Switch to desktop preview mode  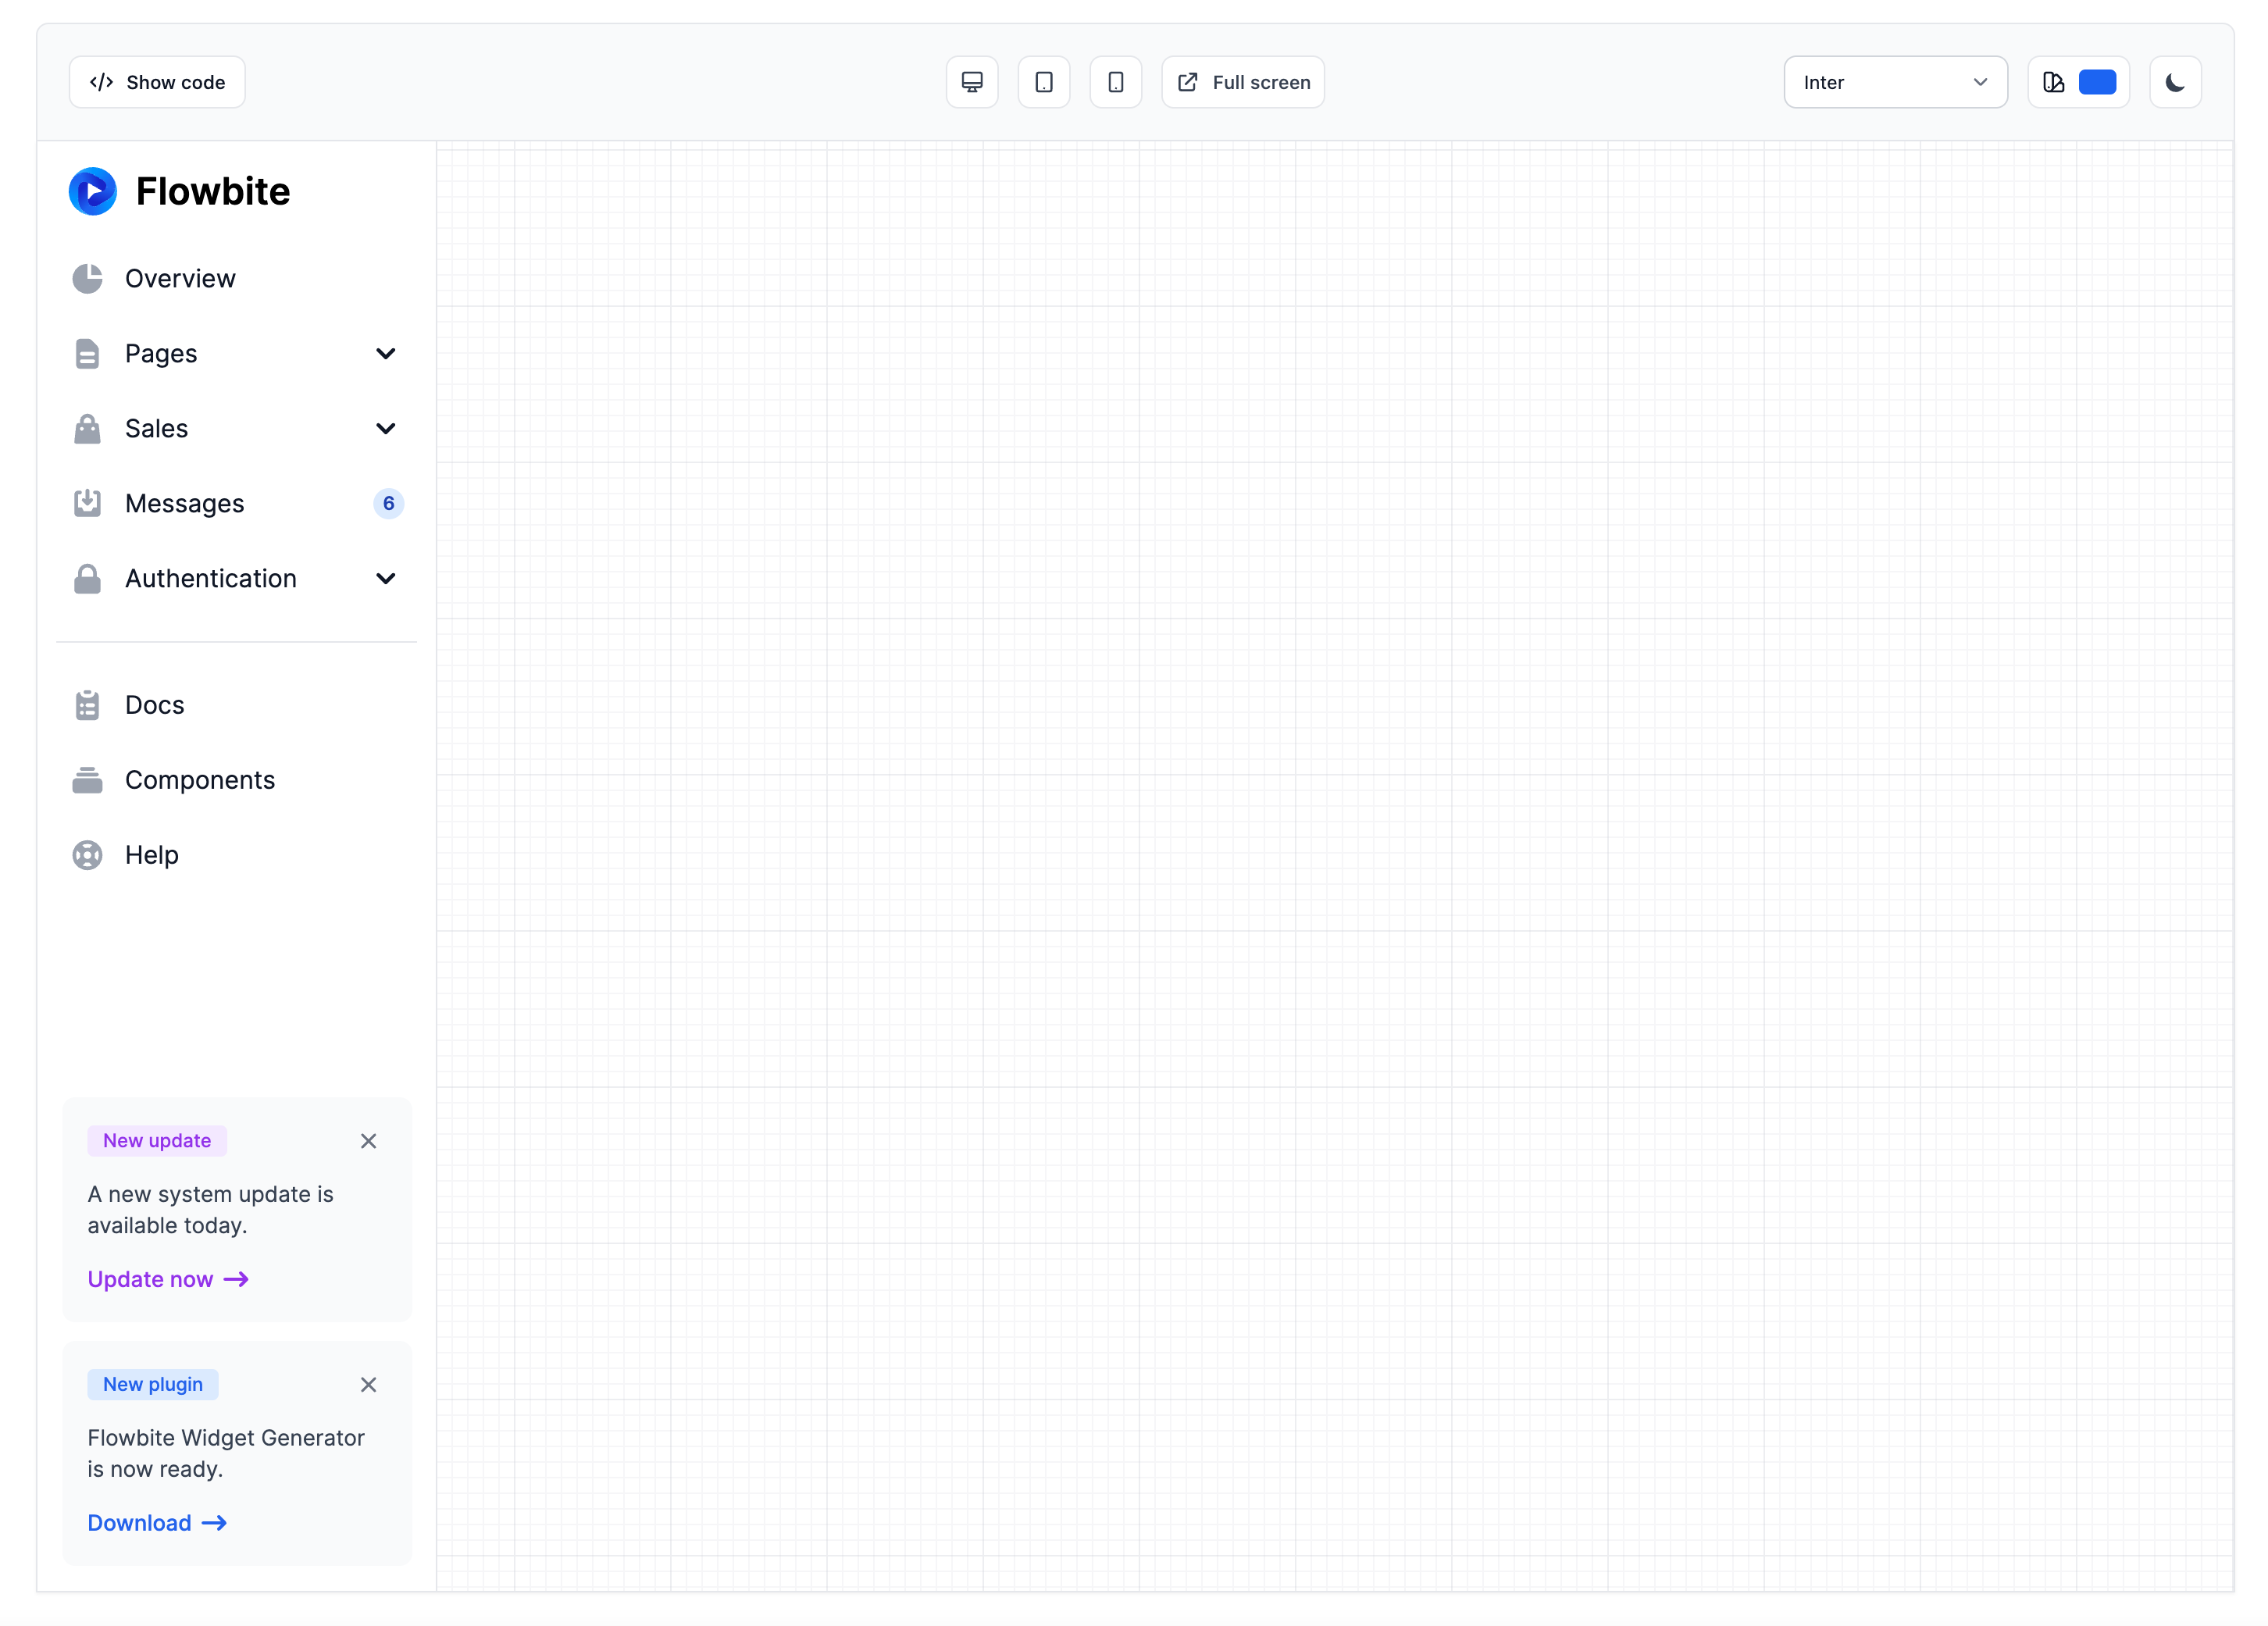(x=971, y=82)
